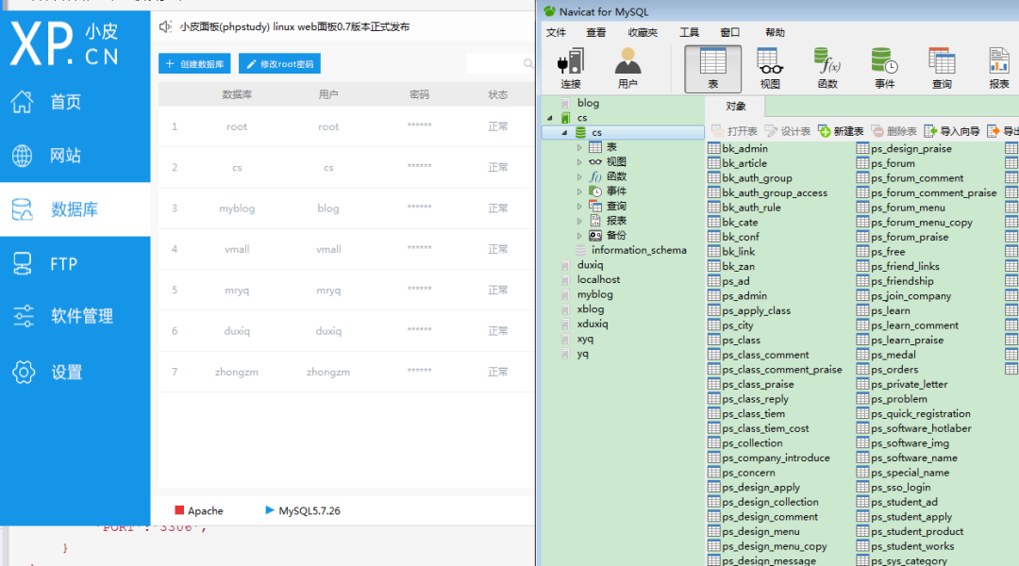
Task: Click 设计表 design table toolbar item
Action: point(788,131)
